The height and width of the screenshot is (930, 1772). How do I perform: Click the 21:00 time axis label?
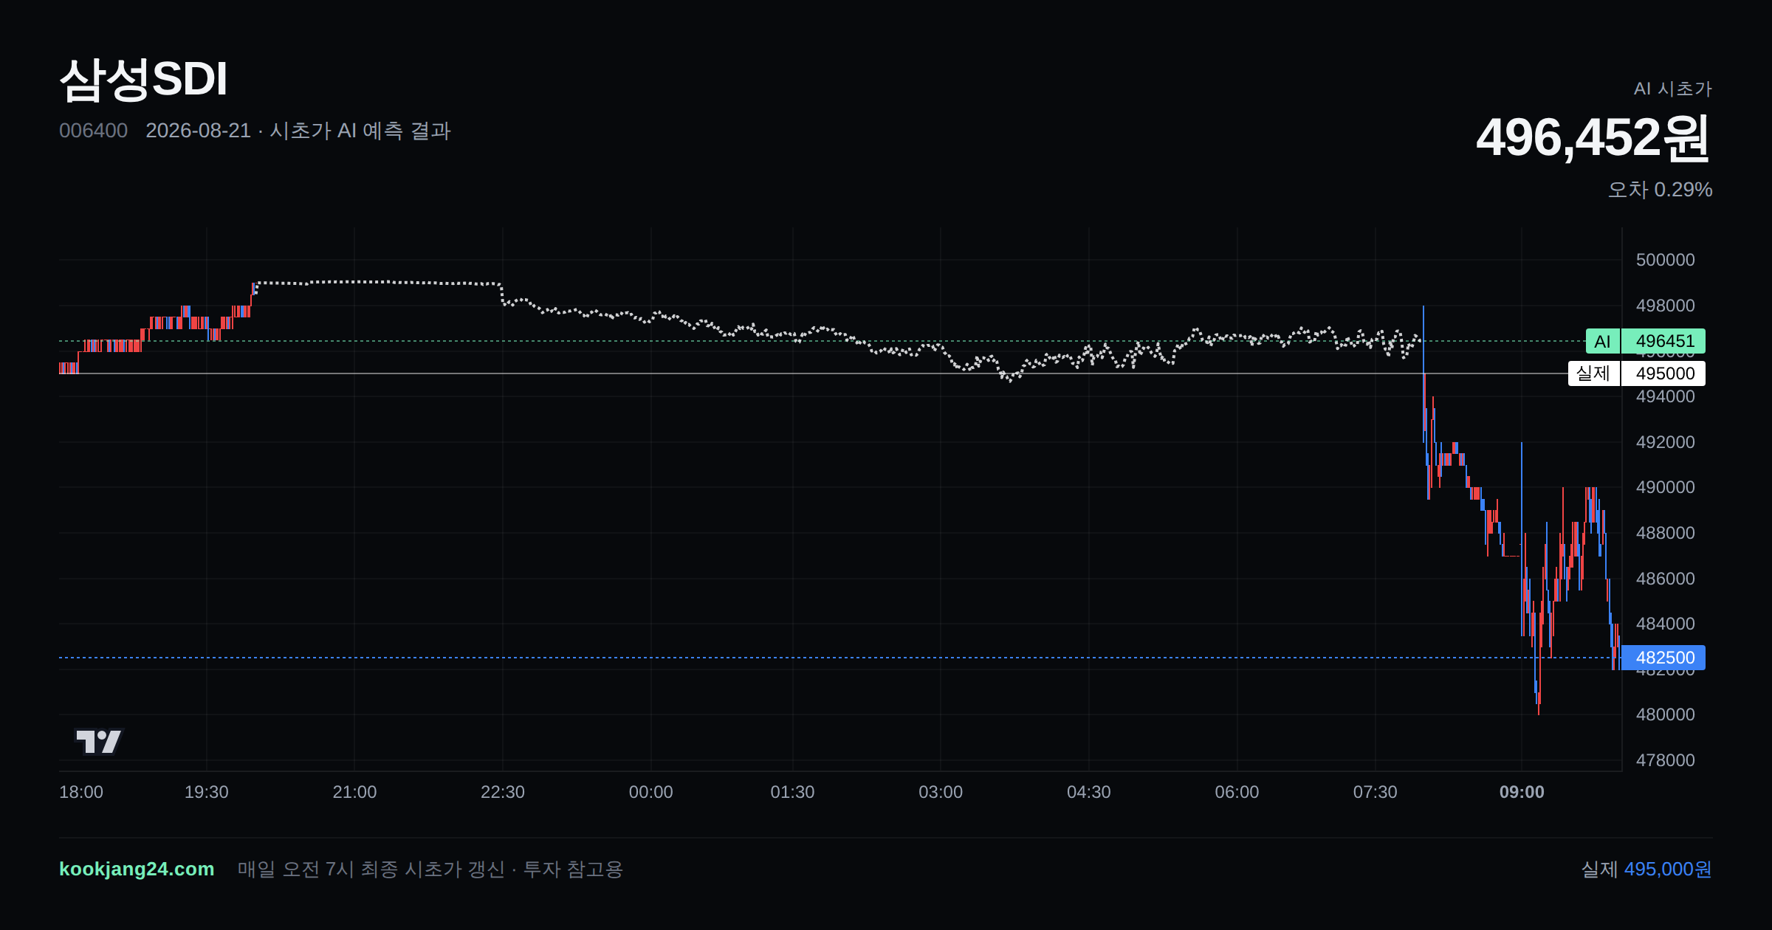[x=354, y=792]
